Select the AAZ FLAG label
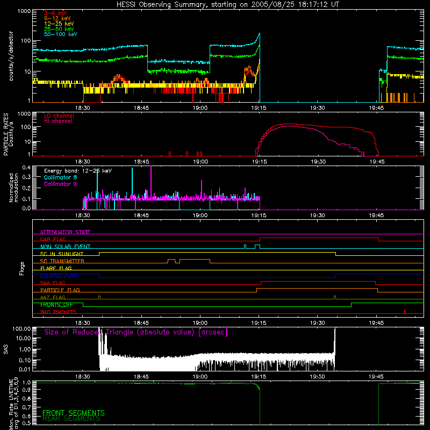430x430 pixels. click(53, 297)
